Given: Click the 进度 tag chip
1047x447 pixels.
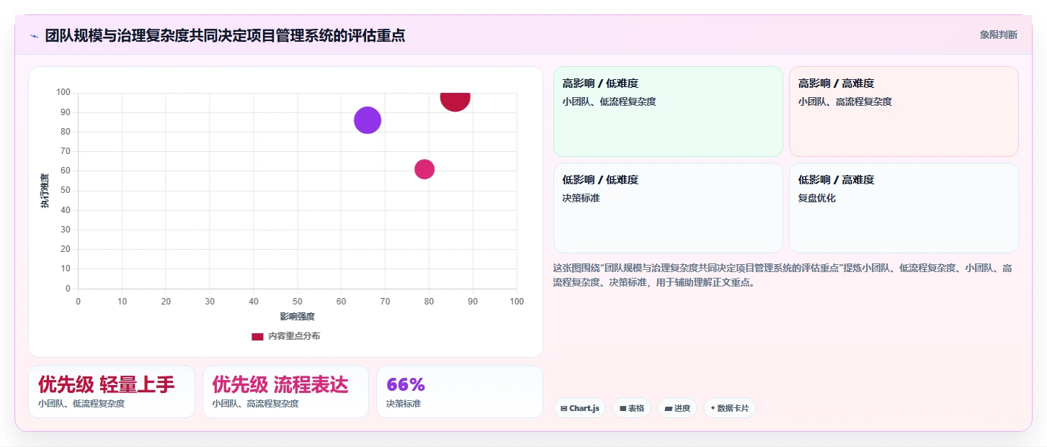Looking at the screenshot, I should pos(677,408).
